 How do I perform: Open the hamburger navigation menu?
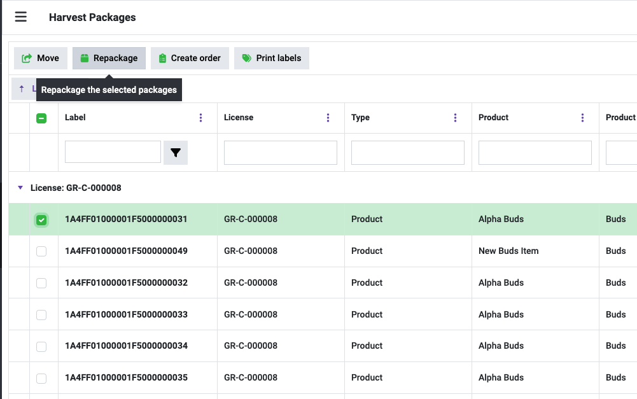[x=21, y=17]
